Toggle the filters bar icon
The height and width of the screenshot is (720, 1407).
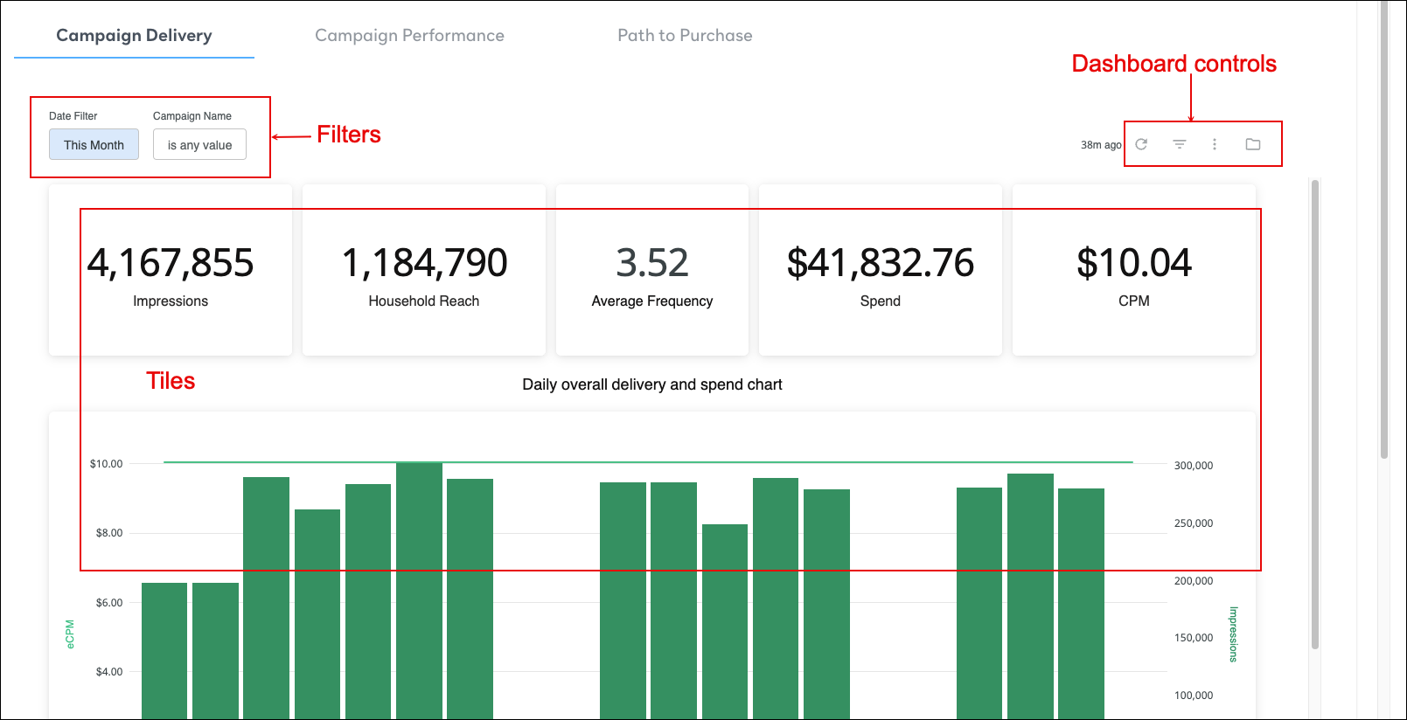pos(1180,144)
